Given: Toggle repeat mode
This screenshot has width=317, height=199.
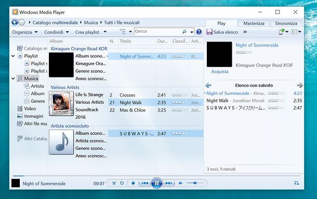Looking at the screenshot, I should (x=122, y=183).
